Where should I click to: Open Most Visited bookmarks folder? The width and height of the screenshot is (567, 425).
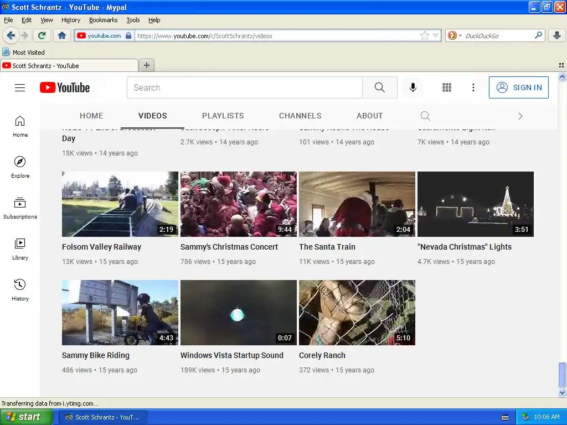(x=24, y=53)
